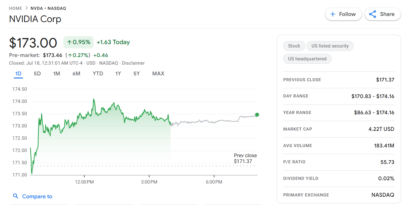Click the Prev close $171.37 chart label
Screen dimensions: 416x205
(x=245, y=158)
